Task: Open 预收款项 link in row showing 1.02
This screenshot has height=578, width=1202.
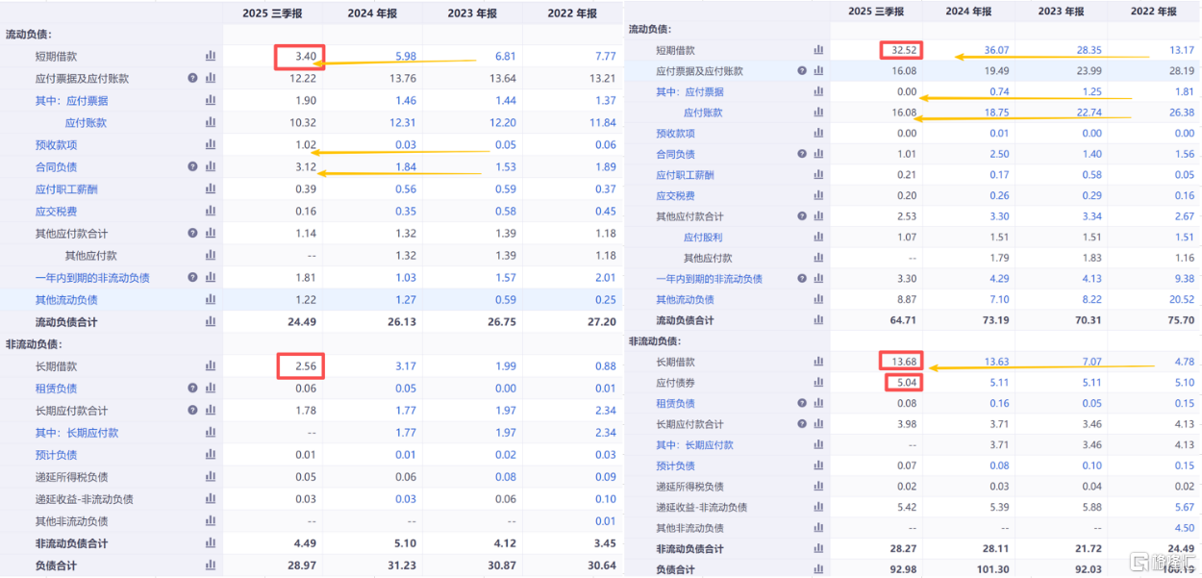Action: (56, 145)
